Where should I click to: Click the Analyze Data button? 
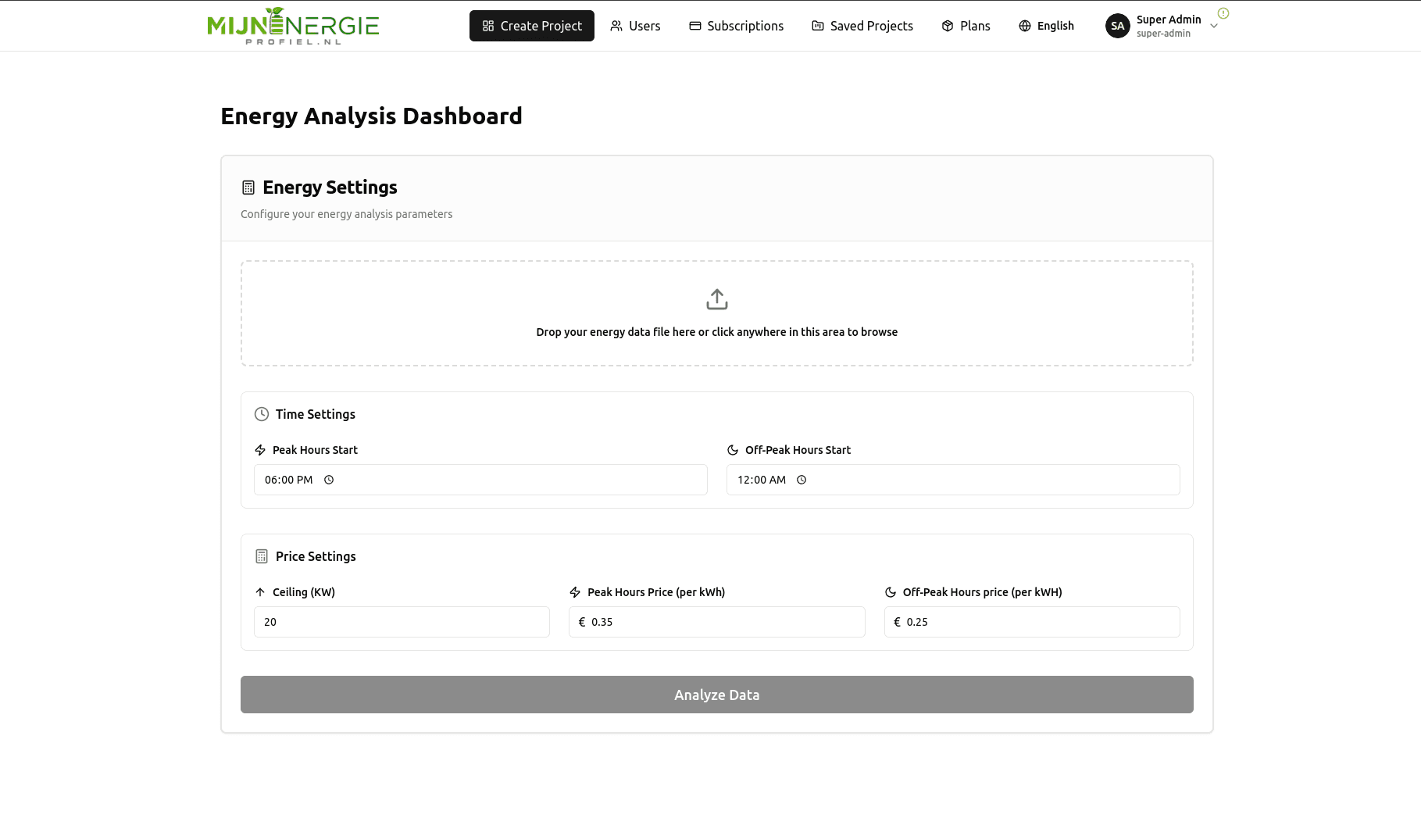coord(717,695)
